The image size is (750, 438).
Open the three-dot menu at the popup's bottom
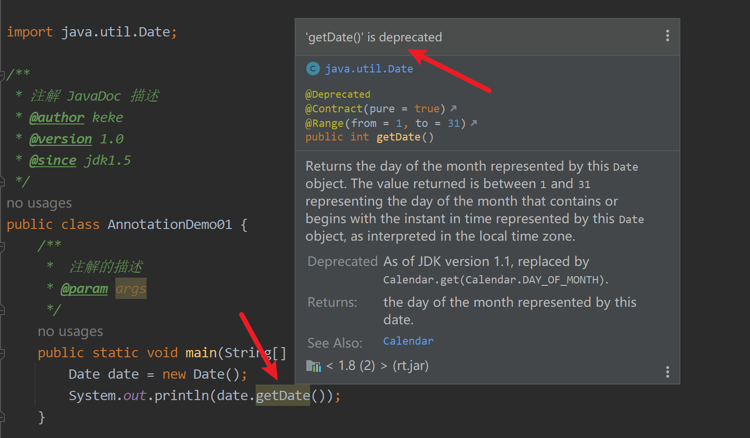[667, 372]
